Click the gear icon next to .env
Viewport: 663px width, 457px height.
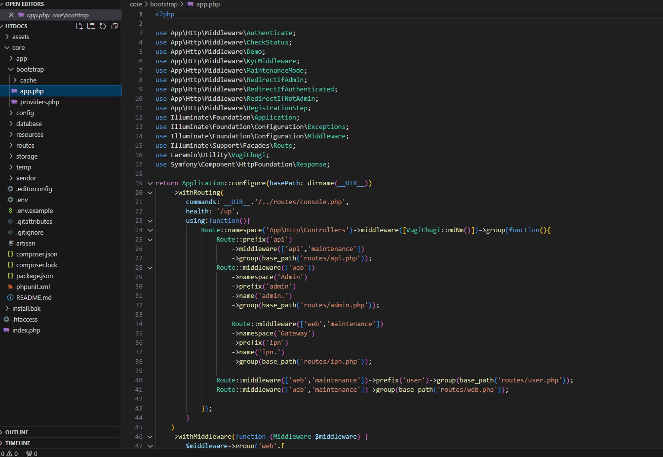(x=10, y=200)
